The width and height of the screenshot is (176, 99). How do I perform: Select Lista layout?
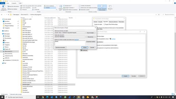click(x=34, y=8)
